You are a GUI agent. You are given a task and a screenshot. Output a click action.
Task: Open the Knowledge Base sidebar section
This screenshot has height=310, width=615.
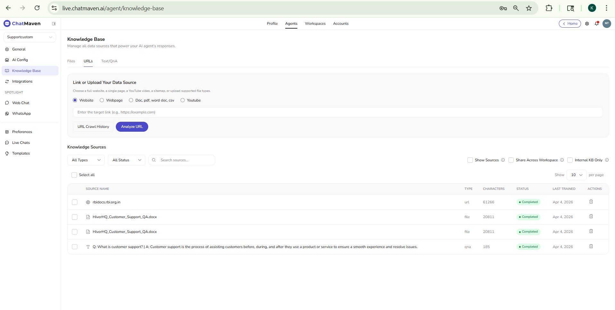coord(26,71)
